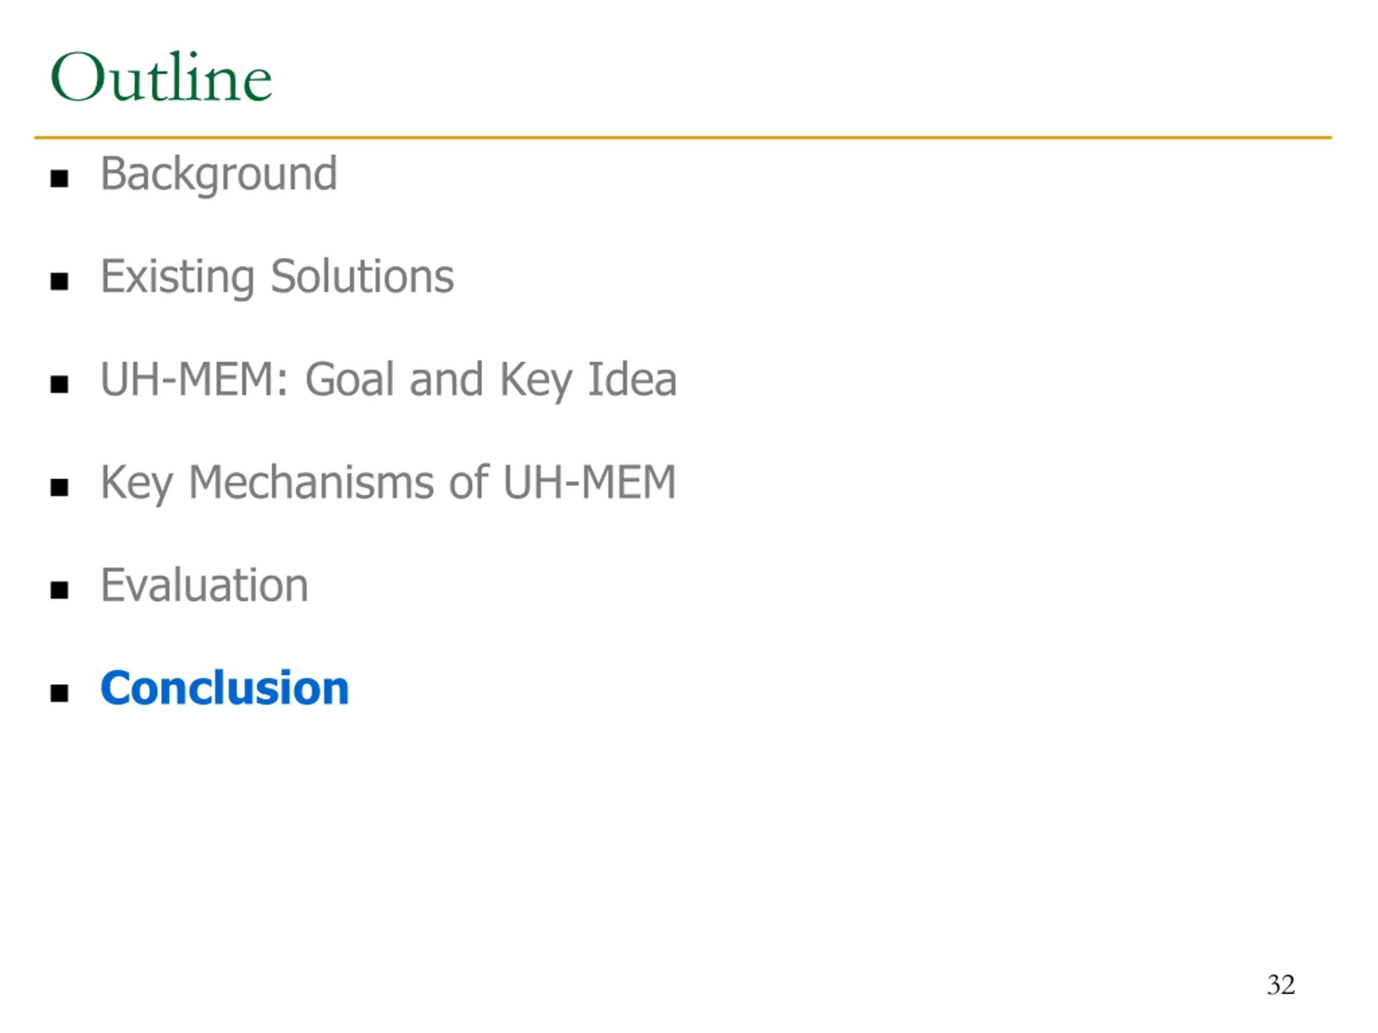Select the Background bullet text
This screenshot has width=1378, height=1033.
(219, 175)
